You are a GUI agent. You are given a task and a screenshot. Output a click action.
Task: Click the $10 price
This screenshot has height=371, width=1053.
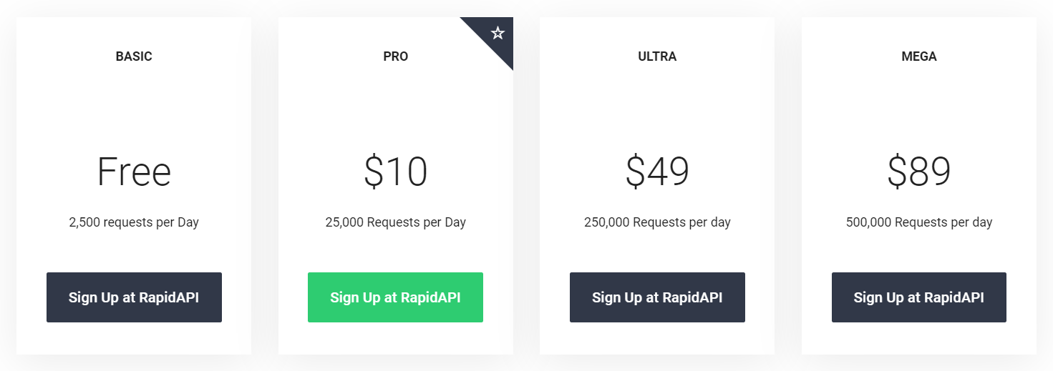click(395, 172)
